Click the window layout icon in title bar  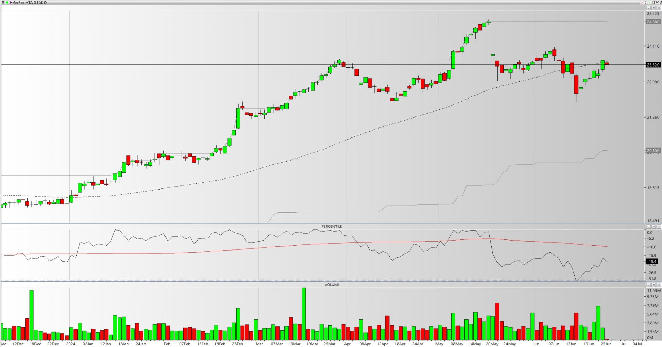(x=653, y=2)
